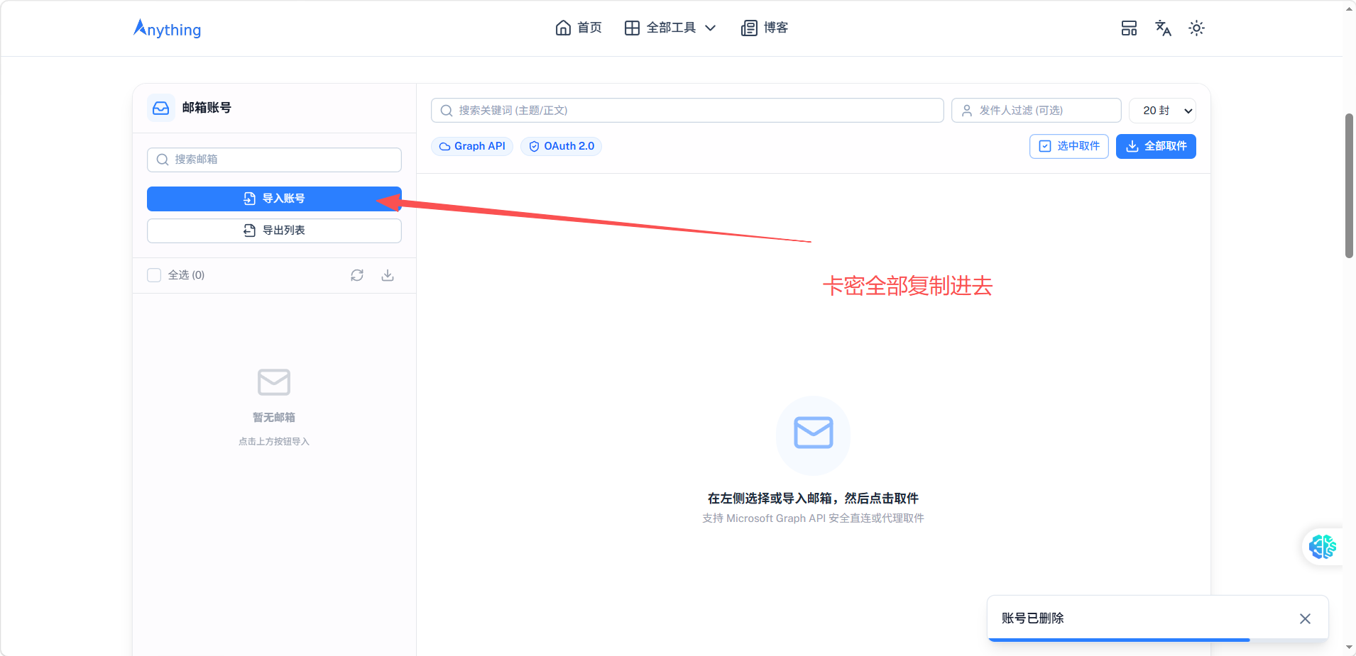Open the layout grid icon in header
This screenshot has height=656, width=1356.
(1129, 28)
